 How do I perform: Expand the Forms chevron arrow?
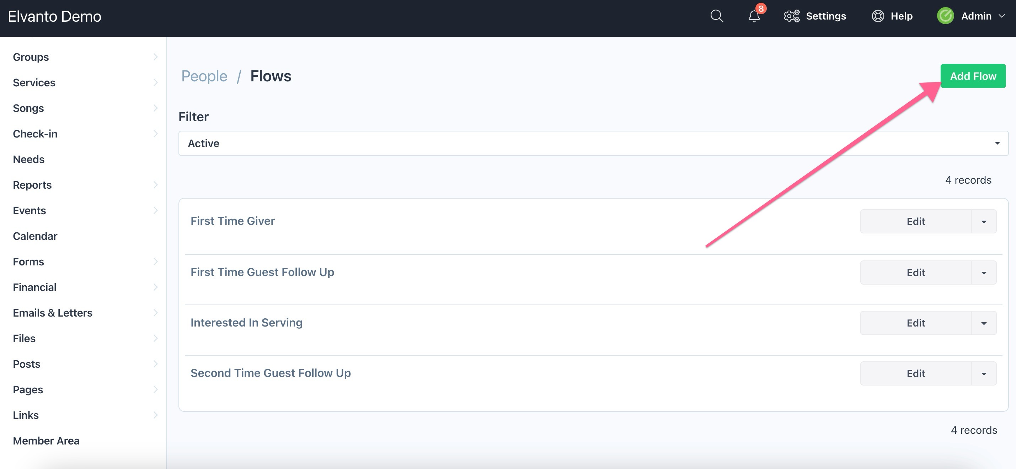click(155, 262)
